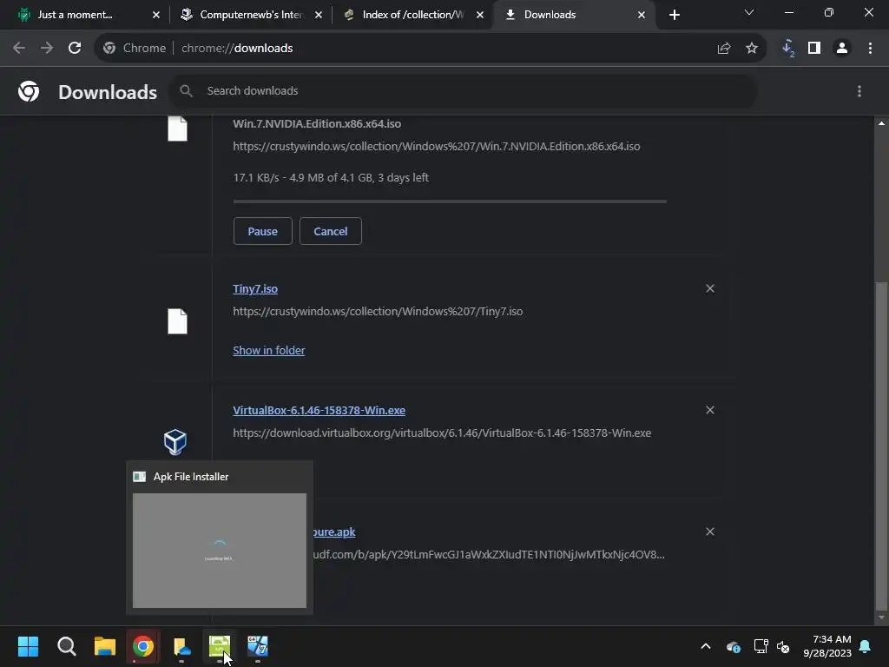Open the taskbar app with folder and monitor icon

(181, 646)
